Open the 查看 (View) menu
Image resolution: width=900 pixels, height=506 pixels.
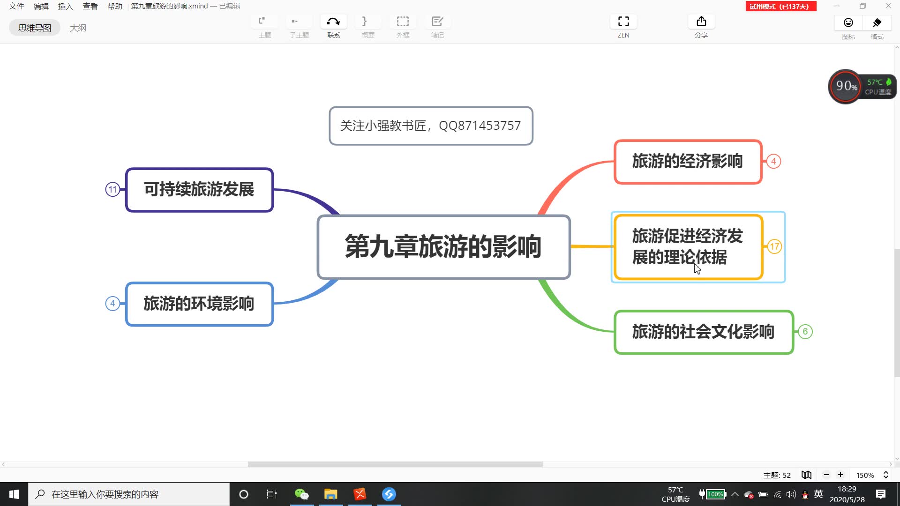point(90,6)
